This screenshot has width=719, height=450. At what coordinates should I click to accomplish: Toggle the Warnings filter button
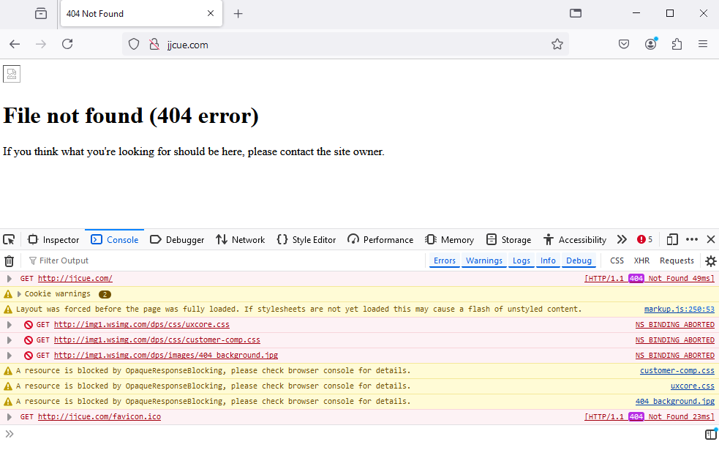[x=484, y=261]
